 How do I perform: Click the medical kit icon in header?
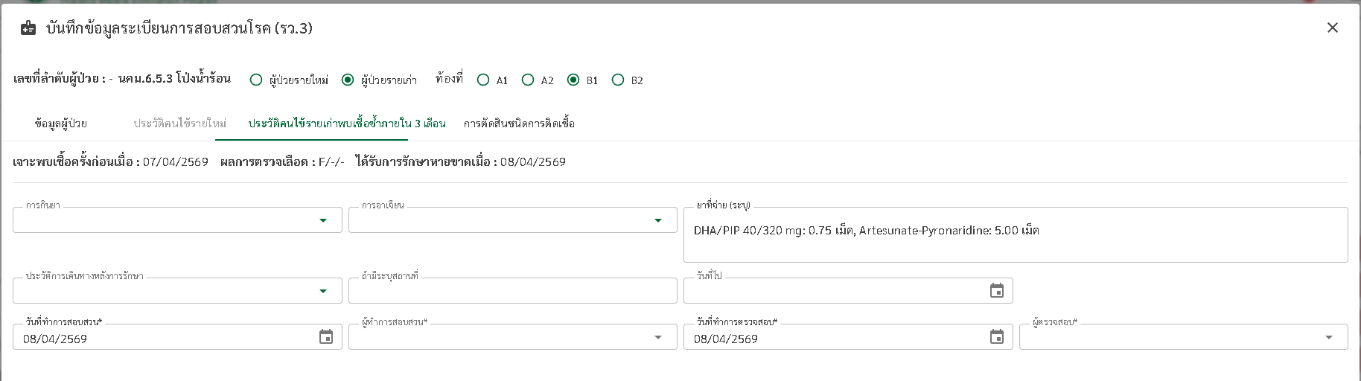pos(28,28)
